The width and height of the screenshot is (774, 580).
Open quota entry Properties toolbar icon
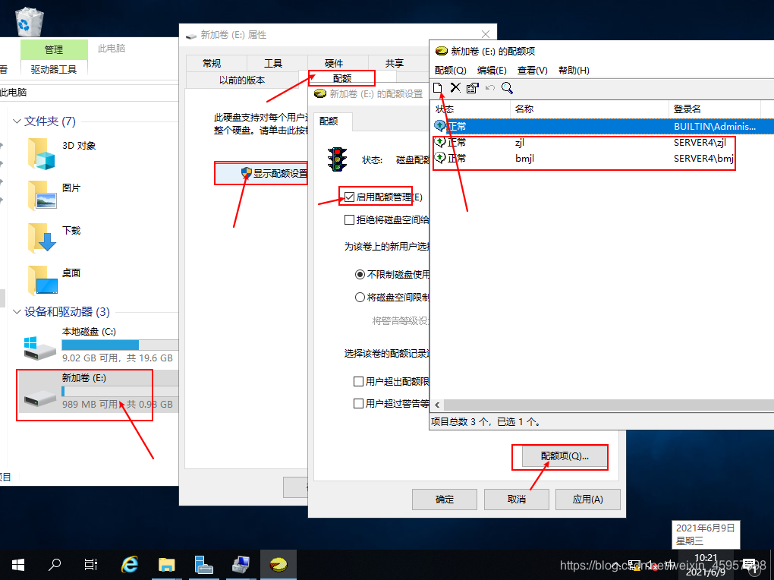click(x=473, y=88)
